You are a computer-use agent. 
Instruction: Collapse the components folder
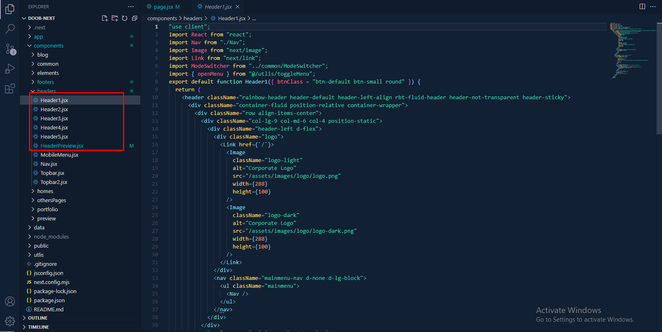tap(80, 45)
